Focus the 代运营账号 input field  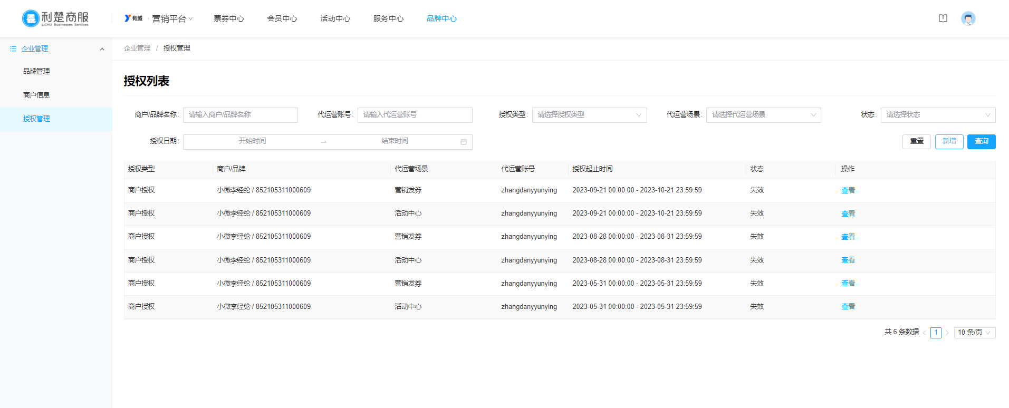415,115
